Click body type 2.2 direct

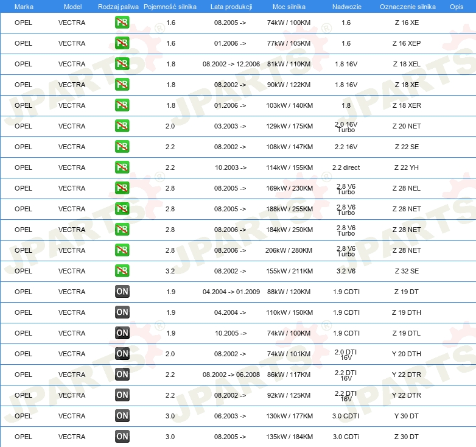[x=346, y=167]
